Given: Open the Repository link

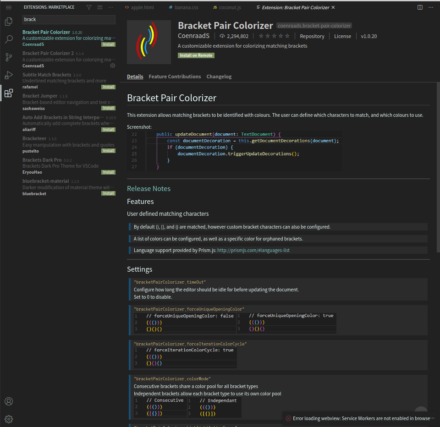Looking at the screenshot, I should 312,36.
